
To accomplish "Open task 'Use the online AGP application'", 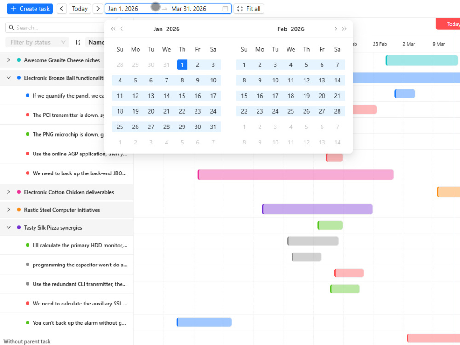I will click(x=80, y=154).
